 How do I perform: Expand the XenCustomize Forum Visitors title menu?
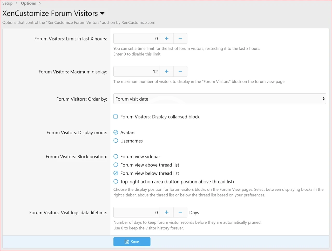click(x=102, y=14)
